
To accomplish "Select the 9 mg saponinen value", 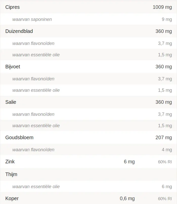I will click(167, 19).
